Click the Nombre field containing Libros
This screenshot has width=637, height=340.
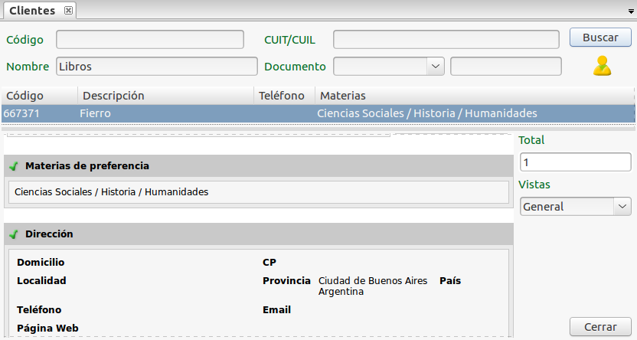157,66
